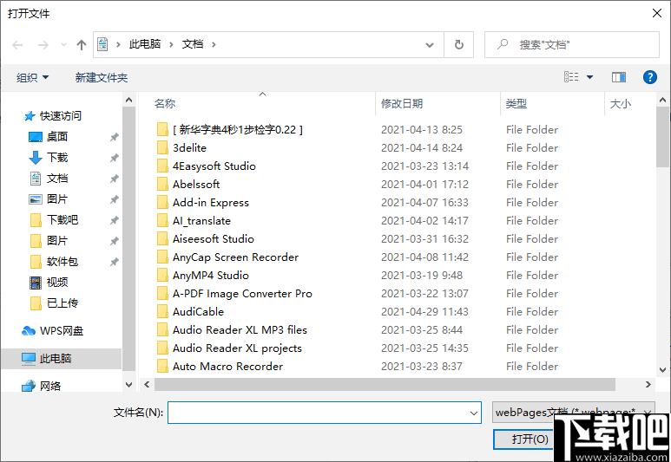This screenshot has width=671, height=462.
Task: Toggle the preview pane icon
Action: (619, 77)
